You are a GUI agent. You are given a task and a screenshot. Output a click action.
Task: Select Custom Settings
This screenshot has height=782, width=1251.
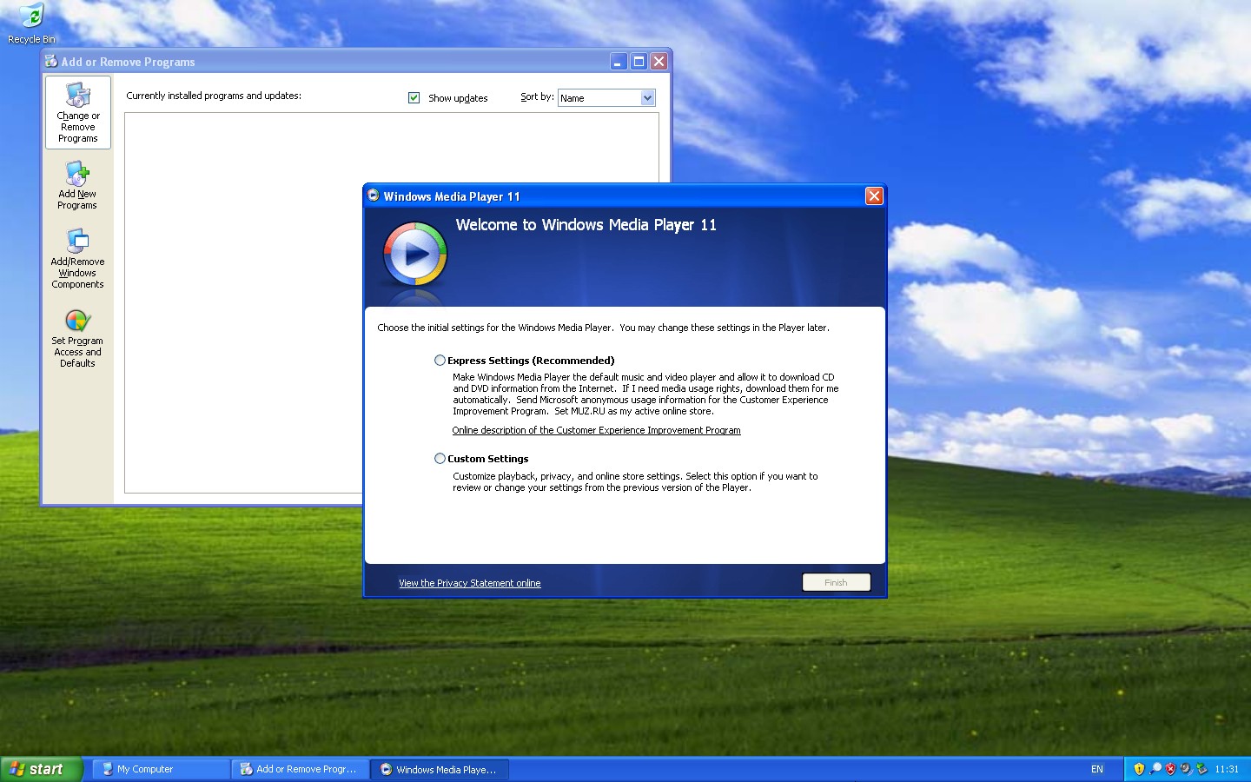(440, 458)
